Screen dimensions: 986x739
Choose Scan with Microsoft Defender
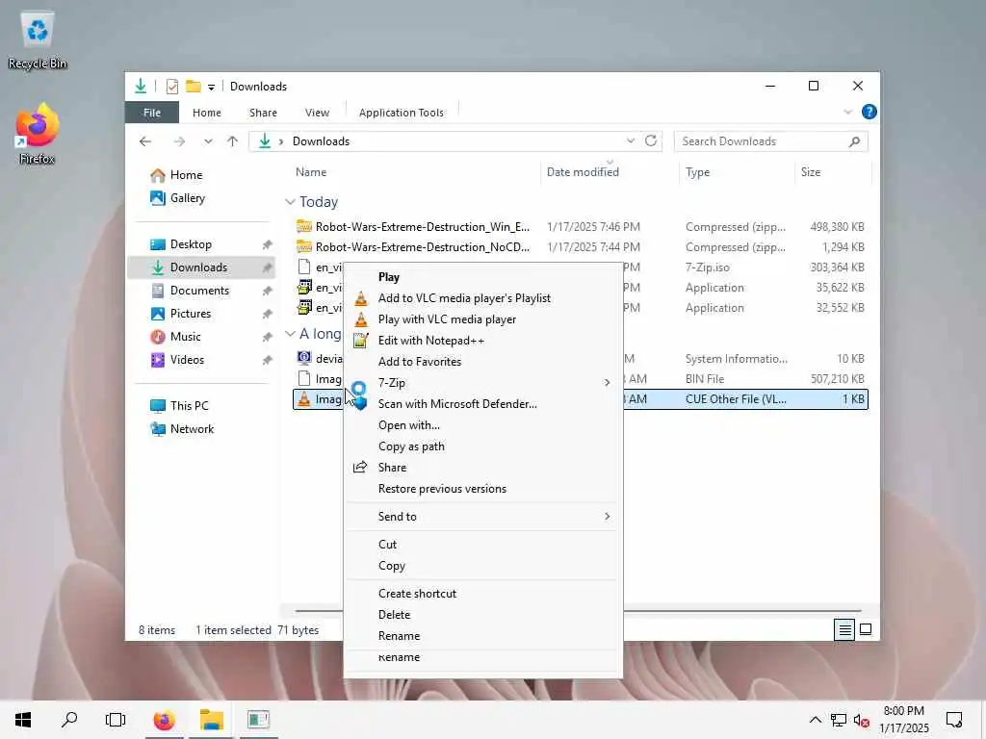[483, 404]
